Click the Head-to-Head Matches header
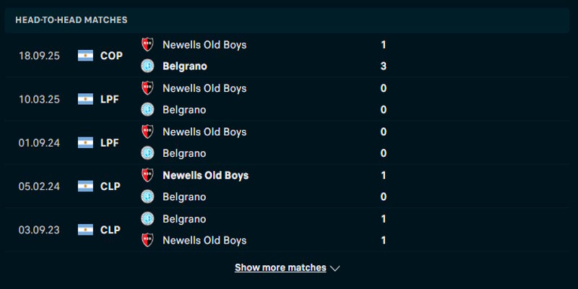Screen dimensions: 578x289 pos(71,20)
